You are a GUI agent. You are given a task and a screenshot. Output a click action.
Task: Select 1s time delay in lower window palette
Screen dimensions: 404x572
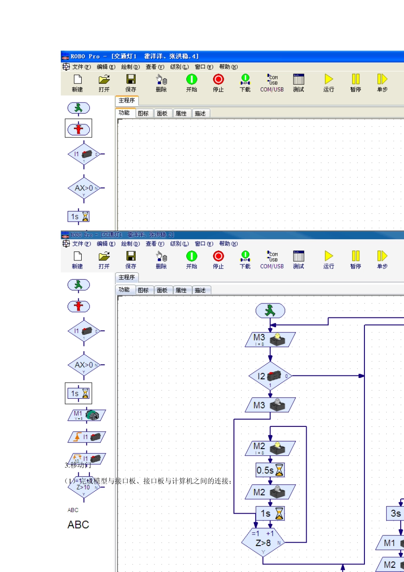pyautogui.click(x=79, y=394)
